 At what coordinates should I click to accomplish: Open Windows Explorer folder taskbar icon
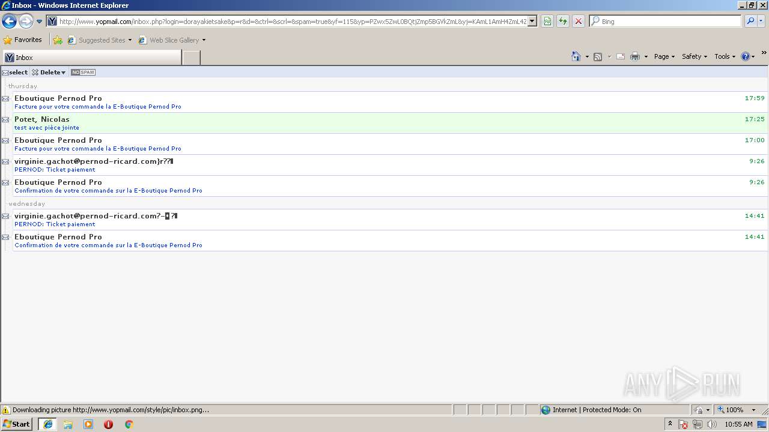click(68, 424)
